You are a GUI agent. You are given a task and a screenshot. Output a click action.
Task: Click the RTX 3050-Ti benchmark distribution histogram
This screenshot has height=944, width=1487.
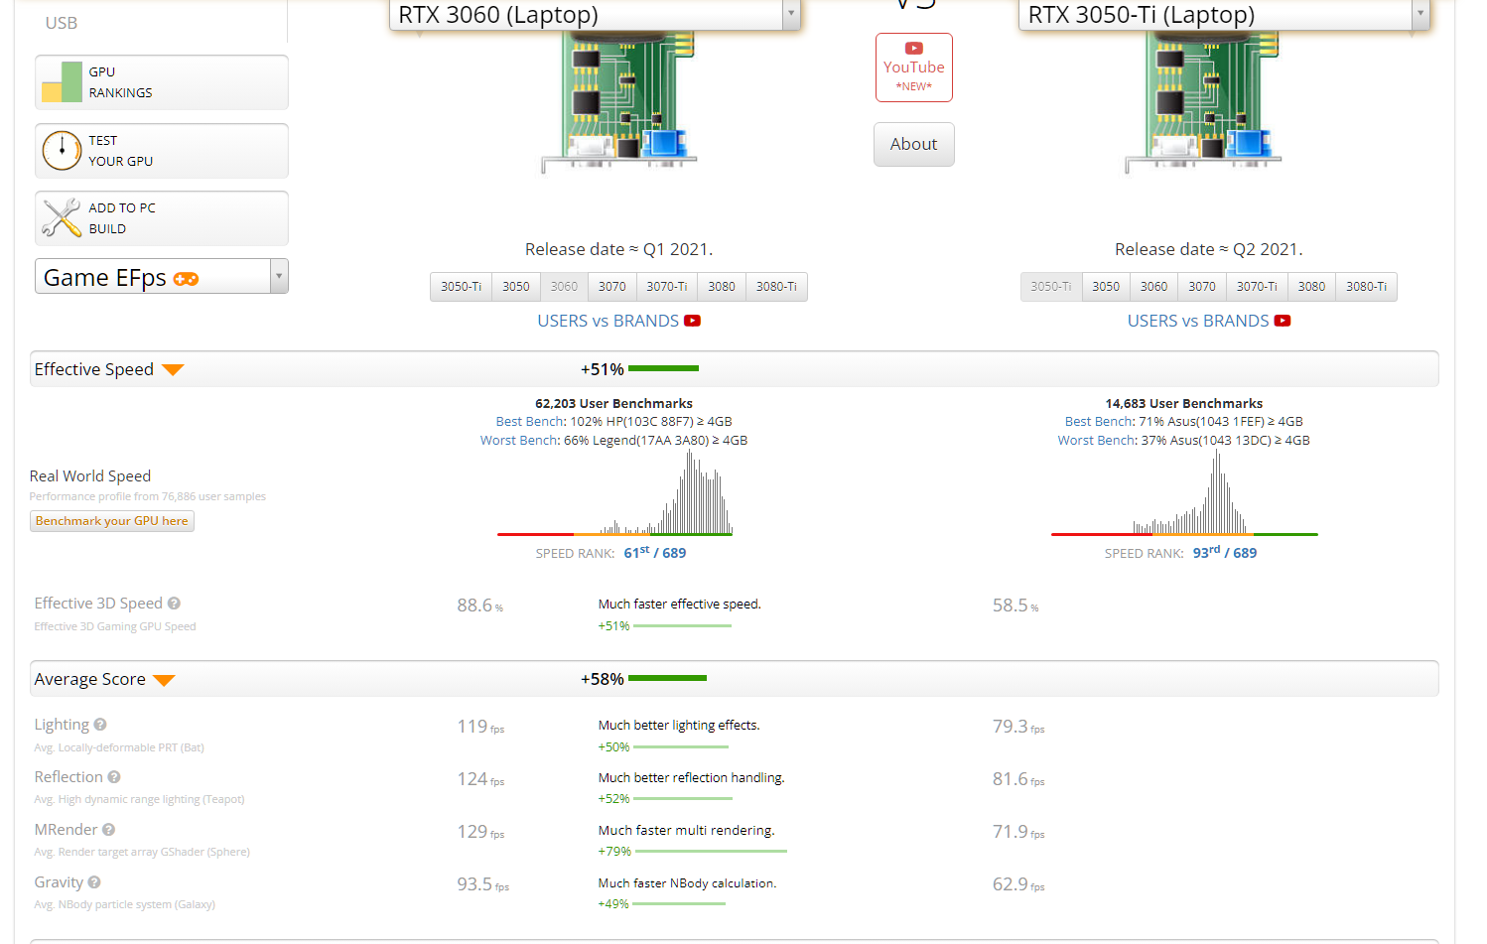tap(1184, 493)
